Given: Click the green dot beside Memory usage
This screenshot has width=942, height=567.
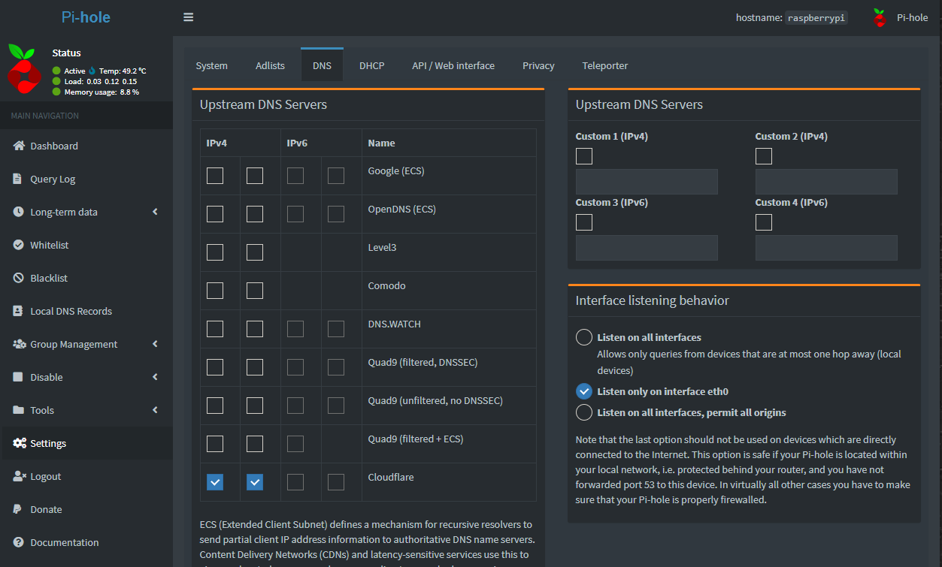Looking at the screenshot, I should [56, 92].
